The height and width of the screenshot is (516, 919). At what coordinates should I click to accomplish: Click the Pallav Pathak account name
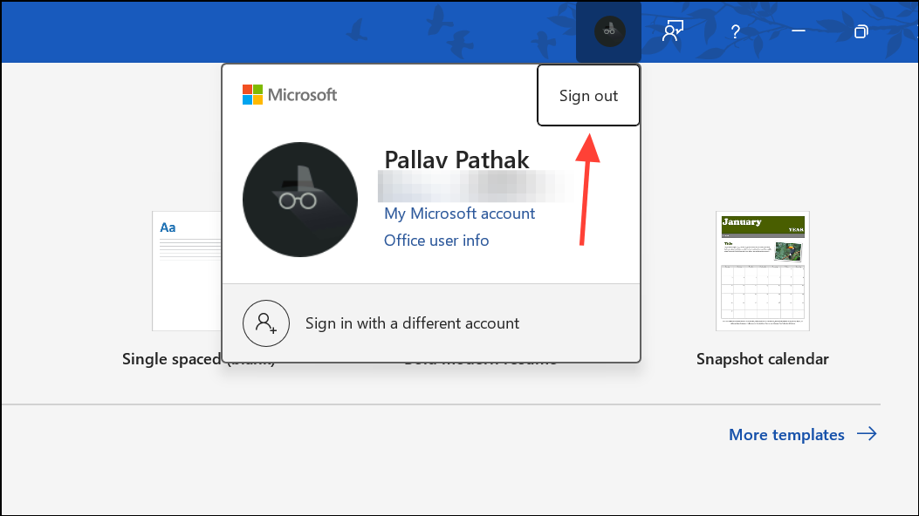456,160
